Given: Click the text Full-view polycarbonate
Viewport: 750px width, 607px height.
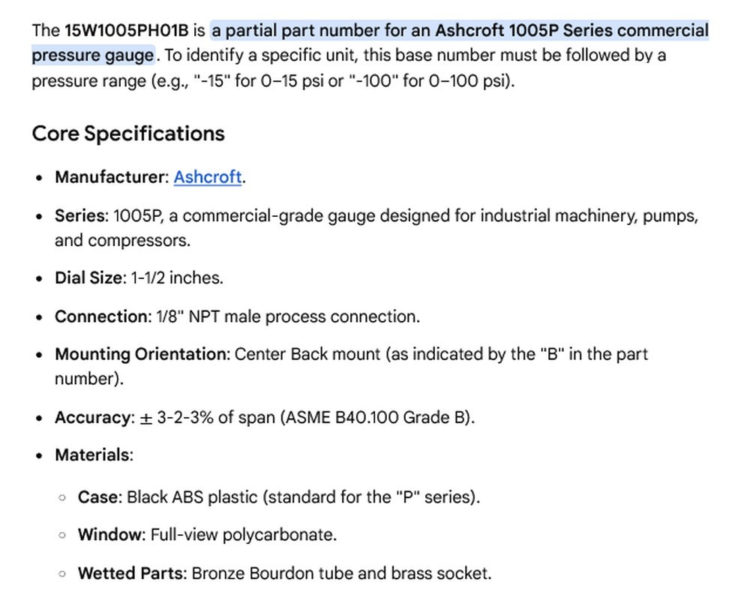Looking at the screenshot, I should [x=244, y=535].
